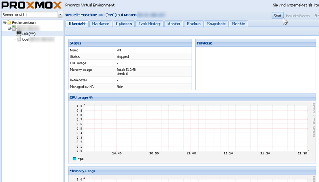Click the 'Betriebszeit' row label
The image size is (319, 182).
[78, 80]
